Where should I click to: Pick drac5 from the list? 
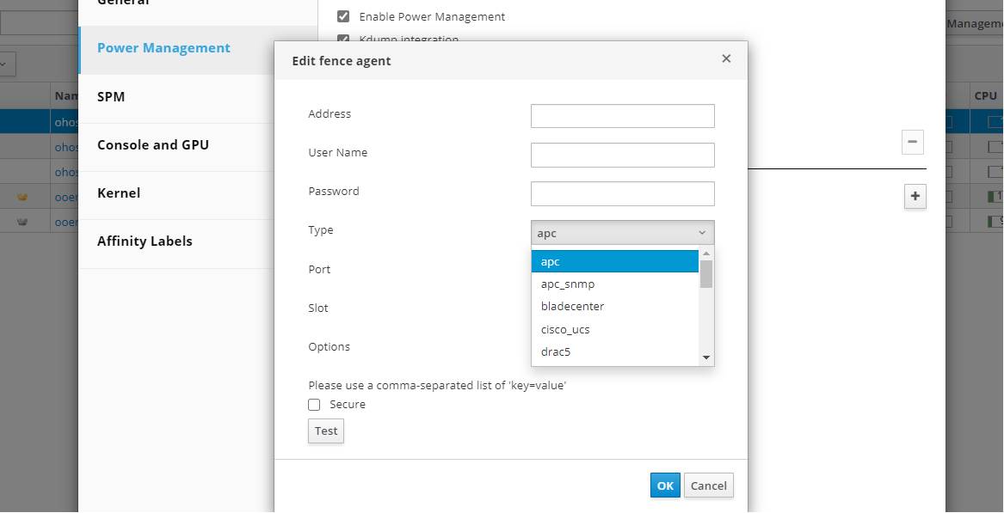coord(556,351)
